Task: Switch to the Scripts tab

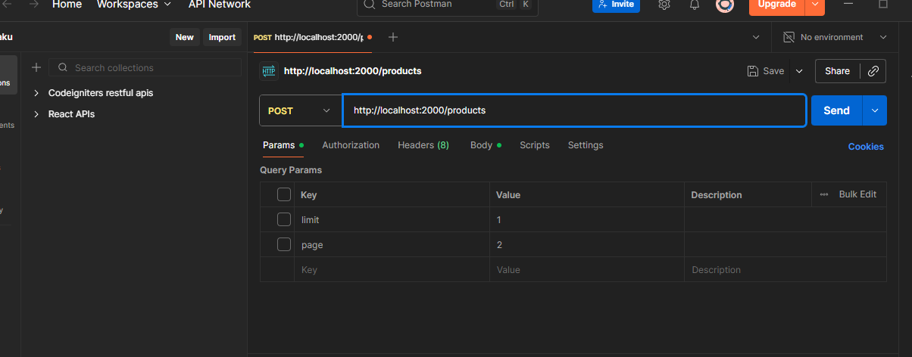Action: click(x=535, y=145)
